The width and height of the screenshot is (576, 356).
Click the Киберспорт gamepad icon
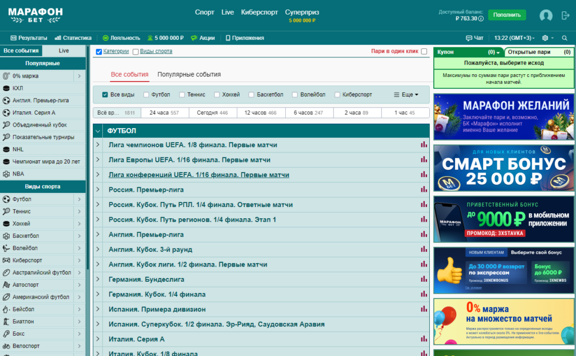(6, 260)
